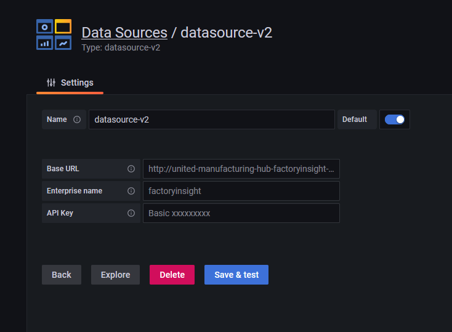Screen dimensions: 452x332
Task: Click the info icon next to Base URL
Action: pos(131,169)
